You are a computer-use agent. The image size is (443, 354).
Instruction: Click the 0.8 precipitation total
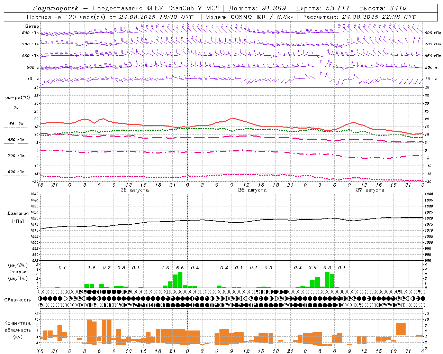point(121,268)
